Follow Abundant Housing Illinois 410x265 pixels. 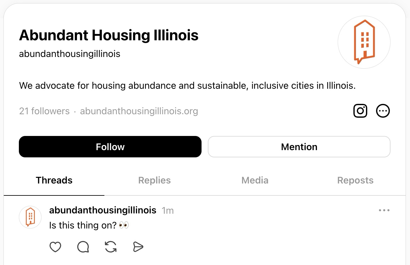(x=110, y=147)
